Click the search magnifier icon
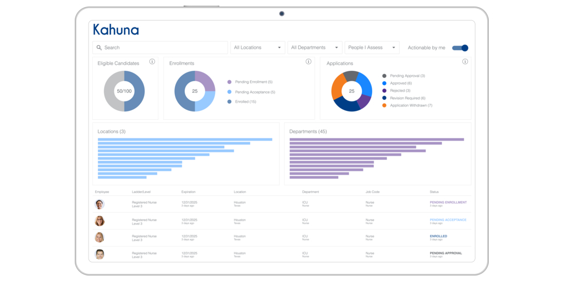The width and height of the screenshot is (563, 281). pos(99,48)
